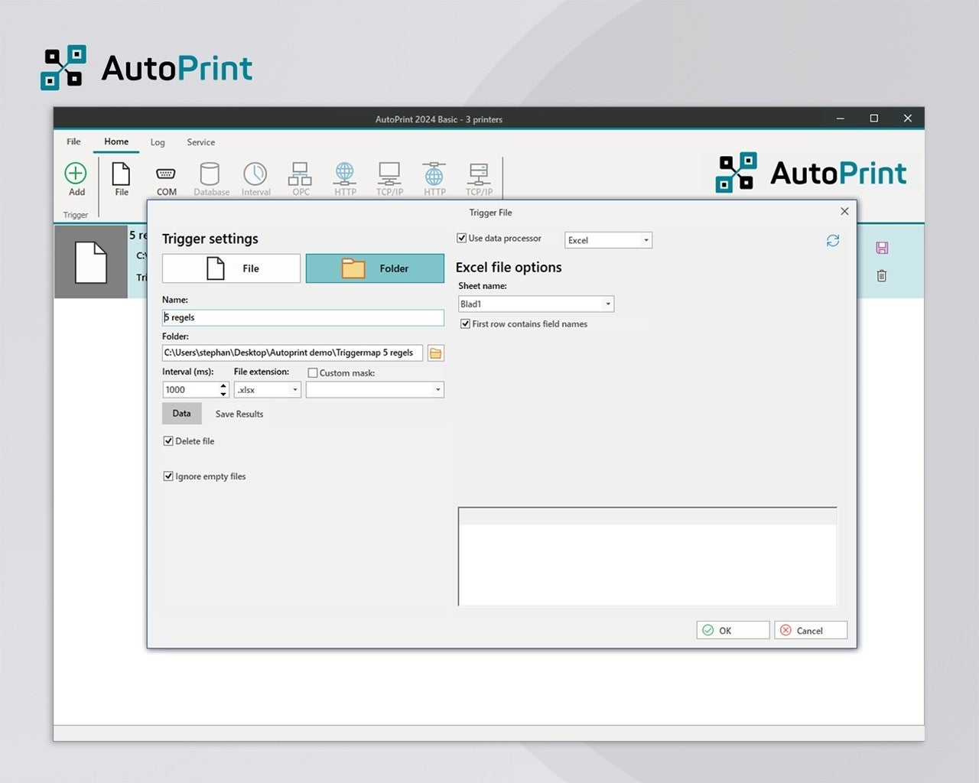Confirm the dialog with OK
Image resolution: width=979 pixels, height=783 pixels.
(732, 630)
